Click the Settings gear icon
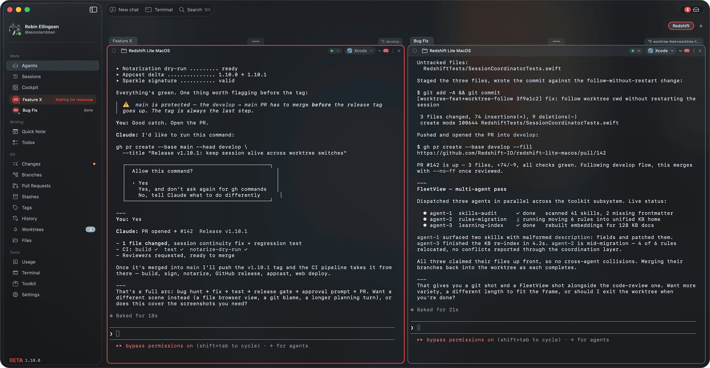Image resolution: width=710 pixels, height=368 pixels. [x=15, y=295]
